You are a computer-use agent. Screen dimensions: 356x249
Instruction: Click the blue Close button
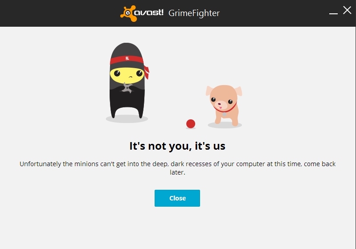pos(177,198)
